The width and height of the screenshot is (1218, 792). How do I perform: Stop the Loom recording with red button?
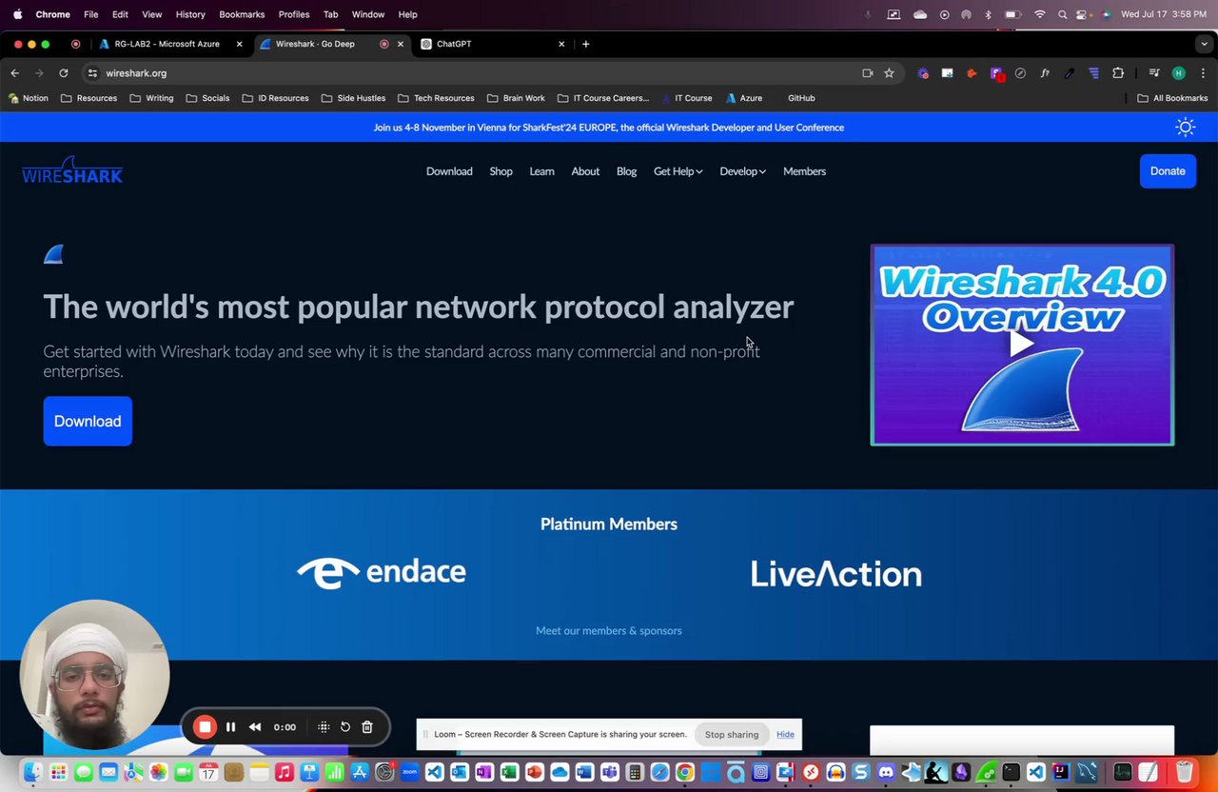205,727
